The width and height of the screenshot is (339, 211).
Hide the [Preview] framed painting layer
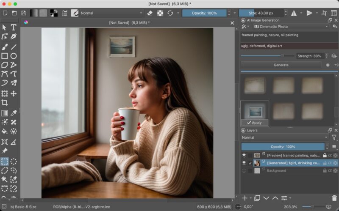click(244, 155)
